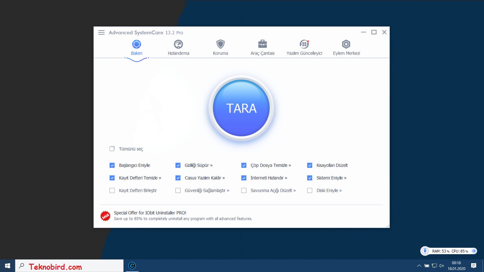Expand Savunma Açığı Düzelt » details

(x=294, y=191)
